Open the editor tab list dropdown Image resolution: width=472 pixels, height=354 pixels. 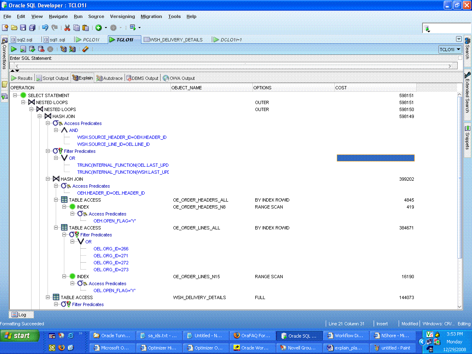[x=459, y=39]
